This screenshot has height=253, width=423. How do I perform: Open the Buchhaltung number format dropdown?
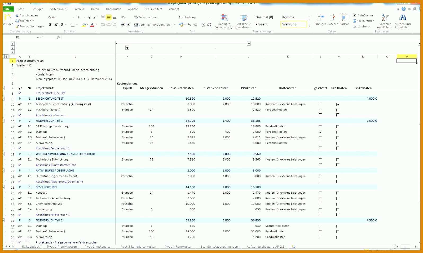pos(210,17)
